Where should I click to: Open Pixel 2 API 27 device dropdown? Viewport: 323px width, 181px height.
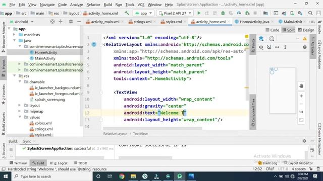tap(175, 13)
